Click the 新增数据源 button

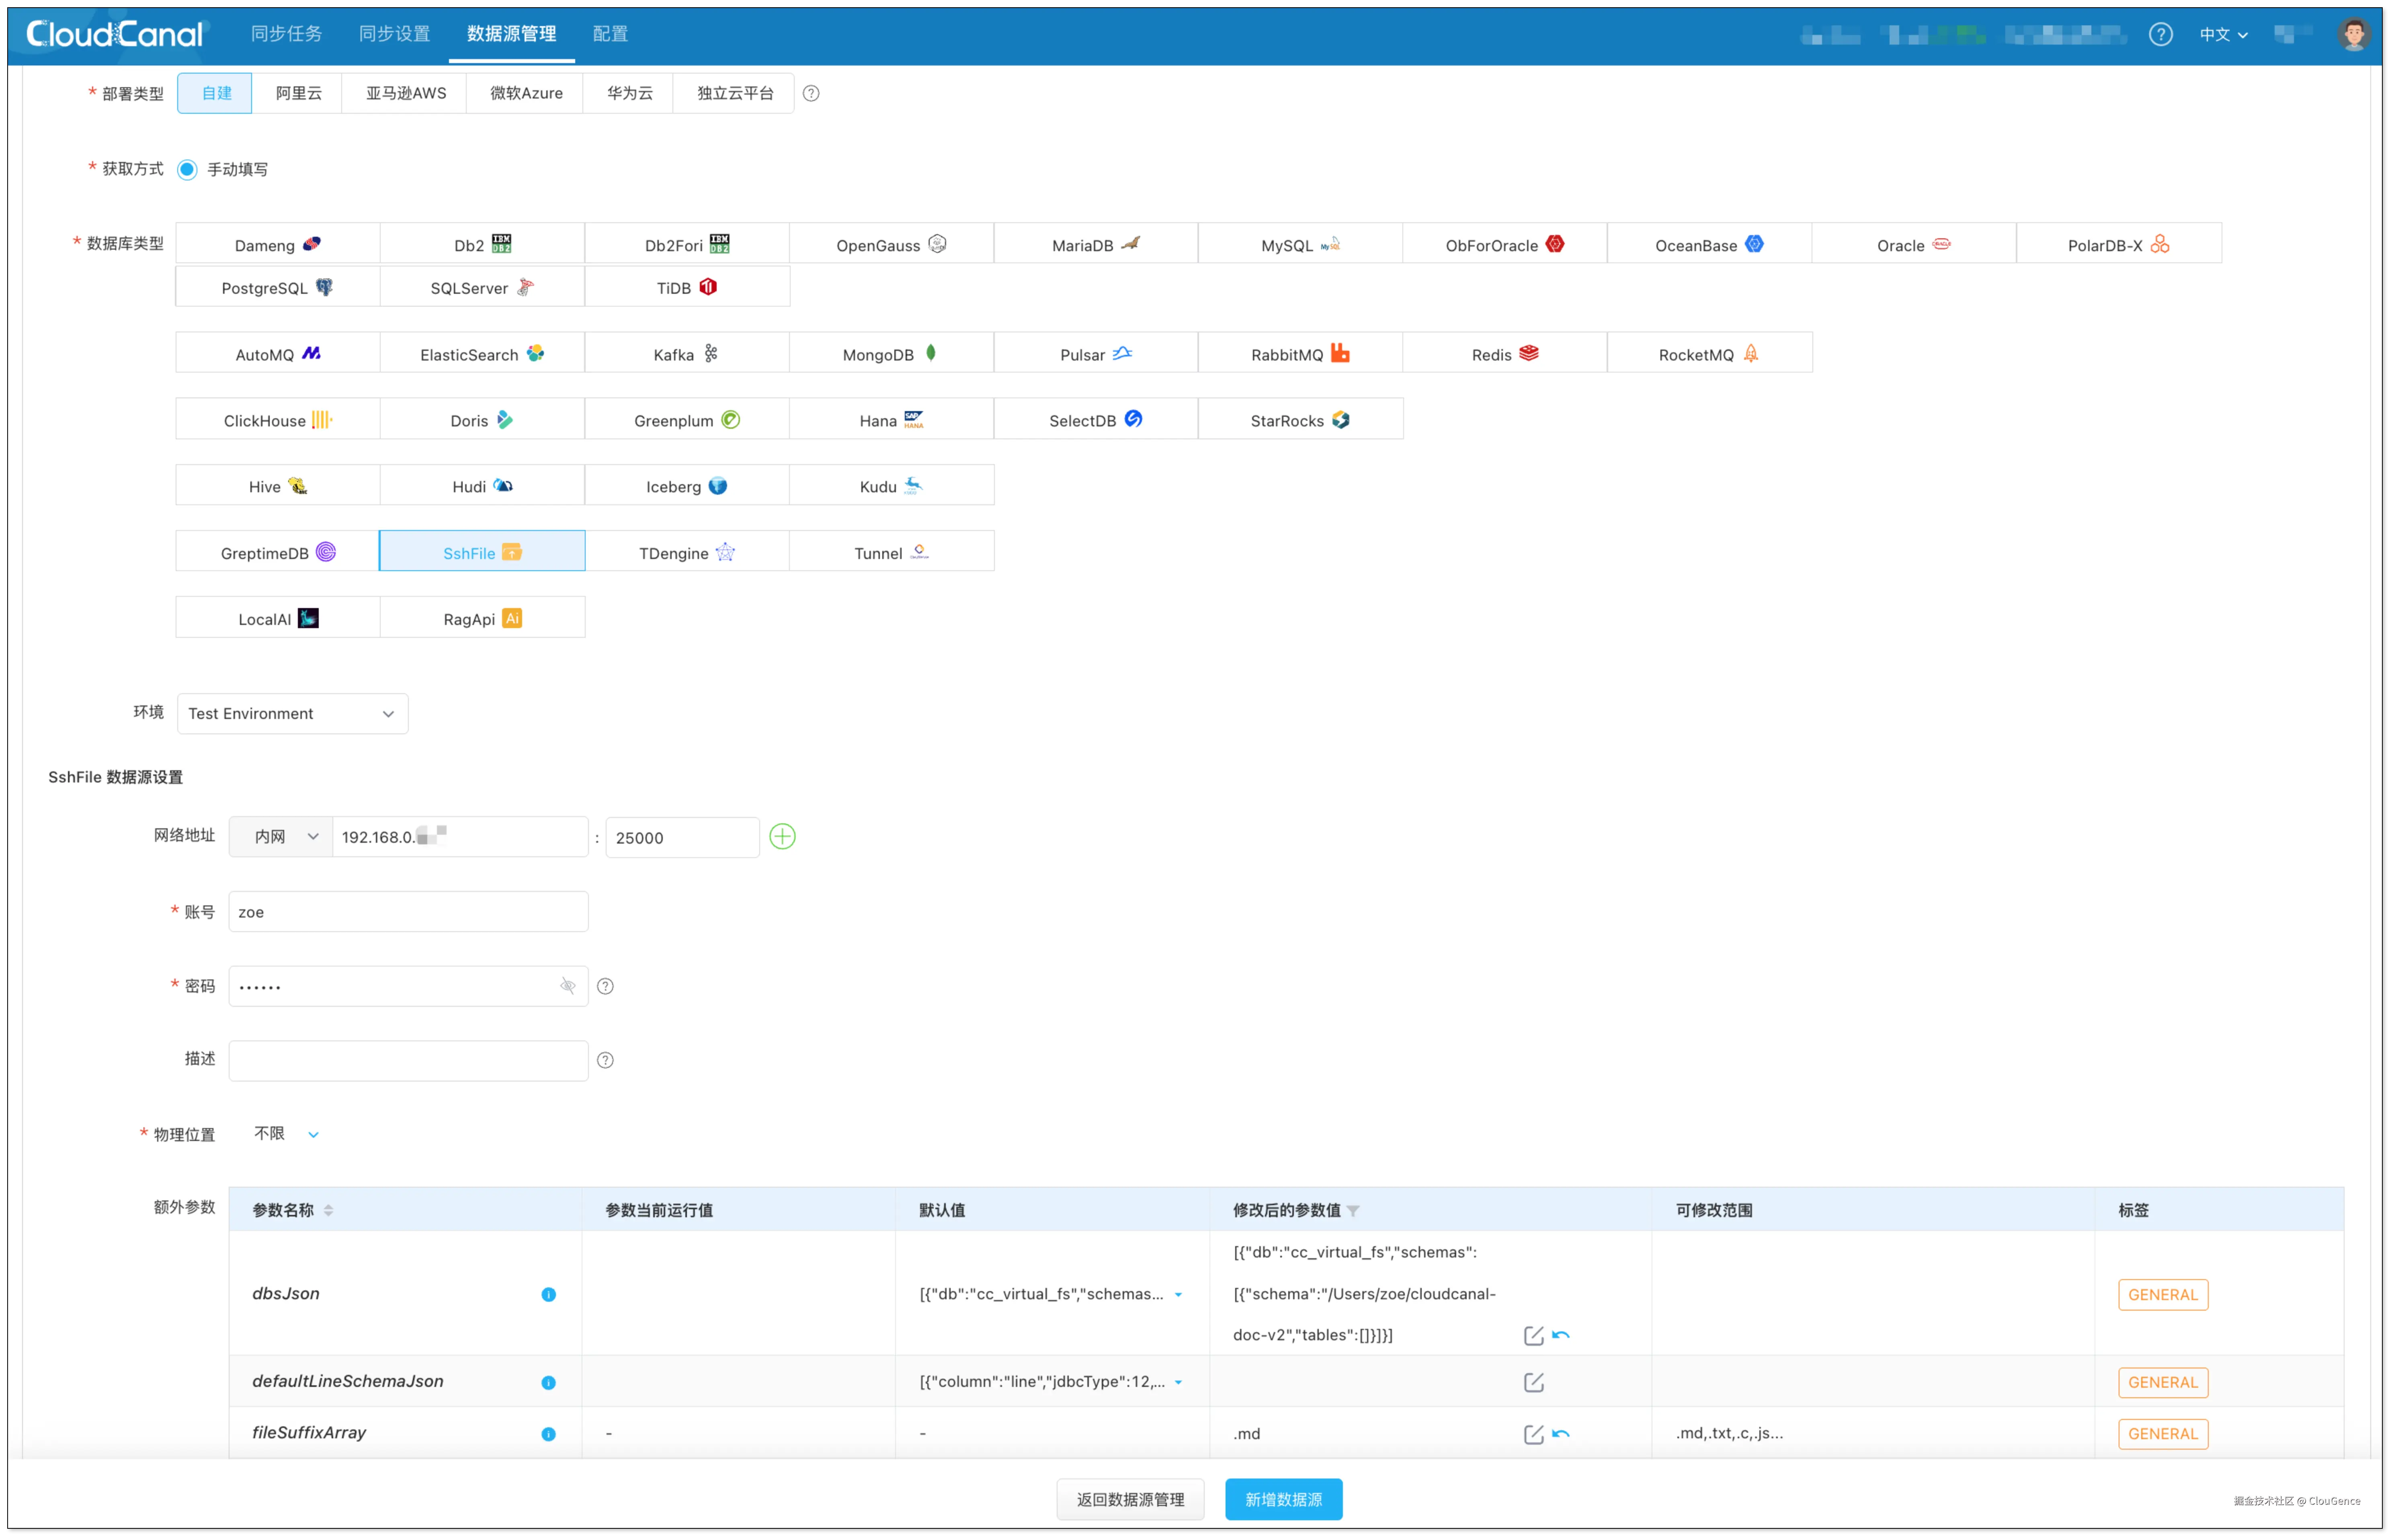click(x=1283, y=1499)
